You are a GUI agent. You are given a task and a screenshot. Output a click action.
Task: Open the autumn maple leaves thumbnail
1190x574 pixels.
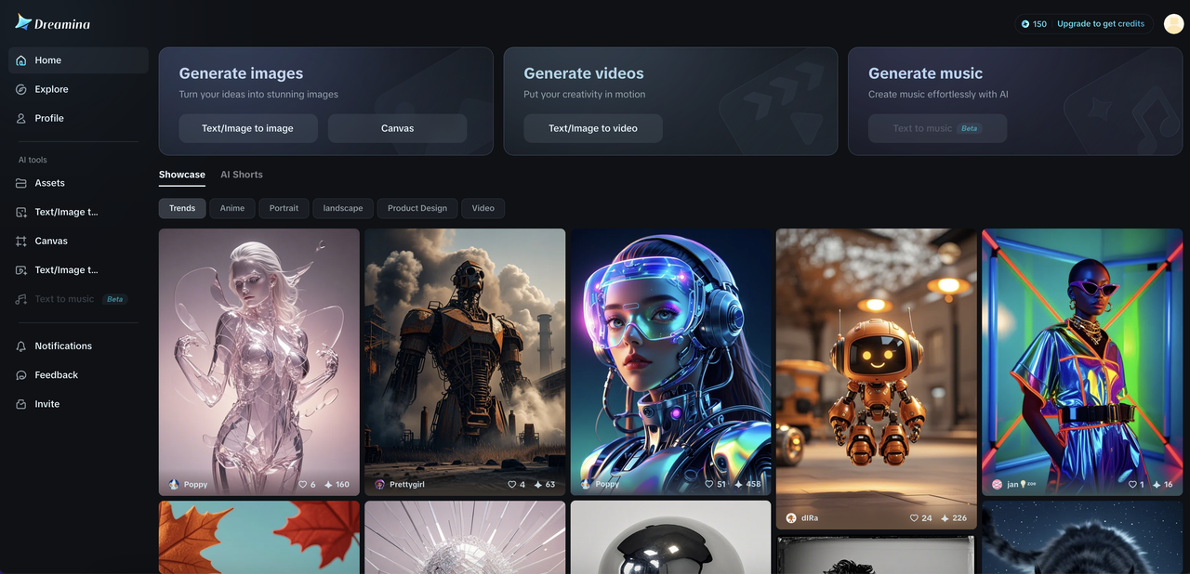pyautogui.click(x=259, y=538)
